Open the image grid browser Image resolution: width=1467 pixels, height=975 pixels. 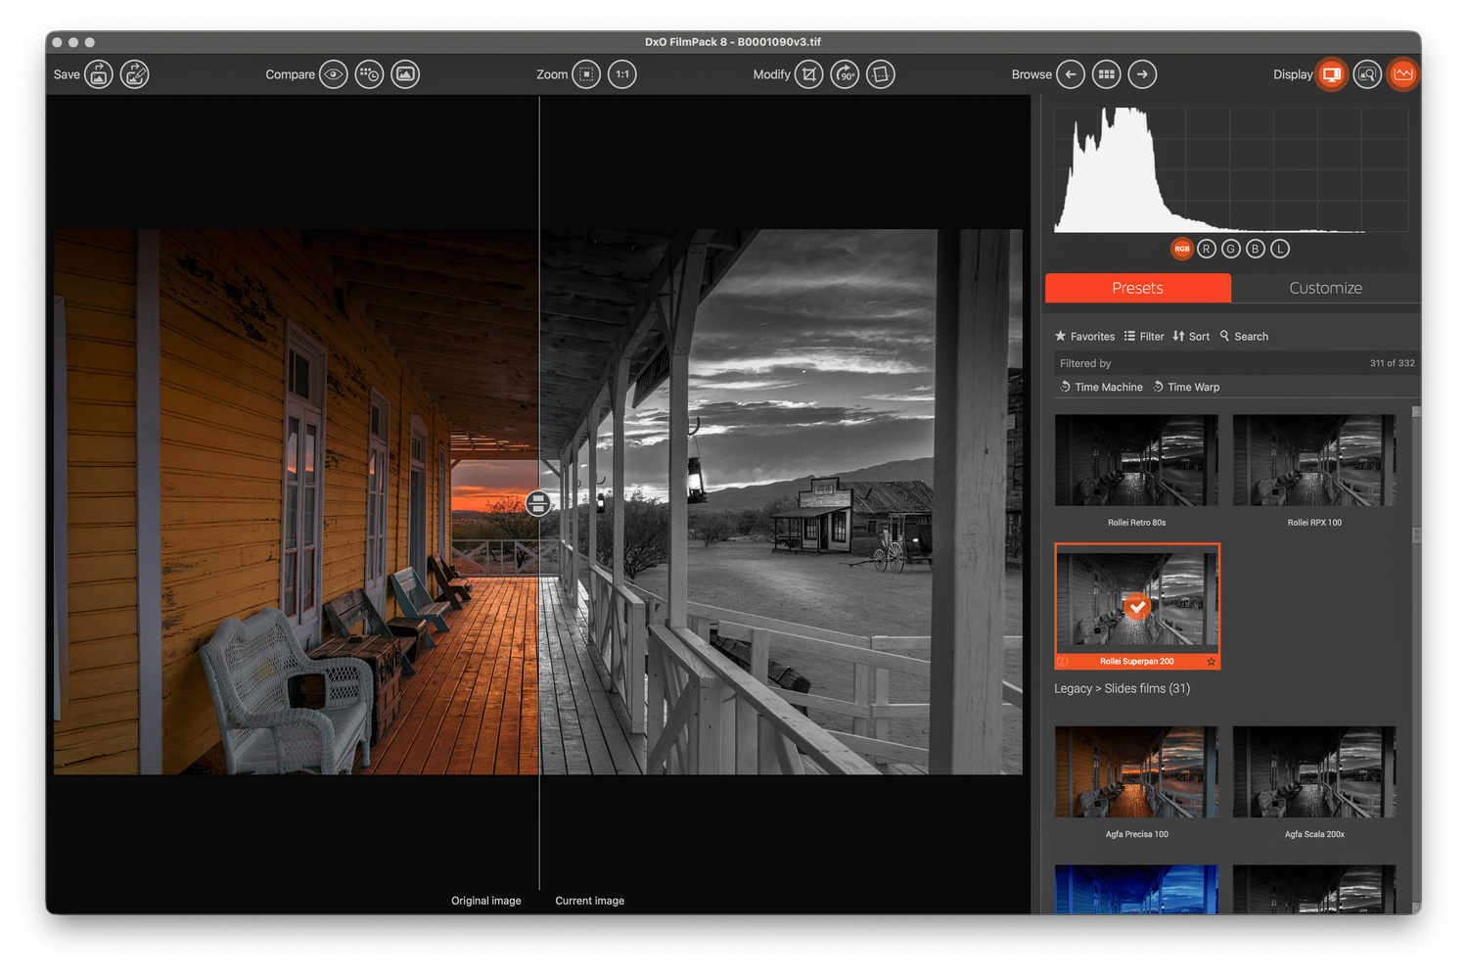[1106, 74]
